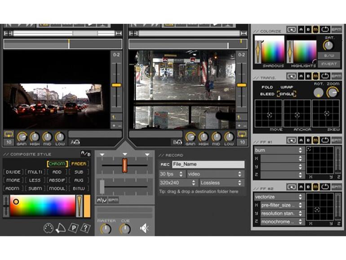Select channel A tab in the Colorize panel

point(300,30)
